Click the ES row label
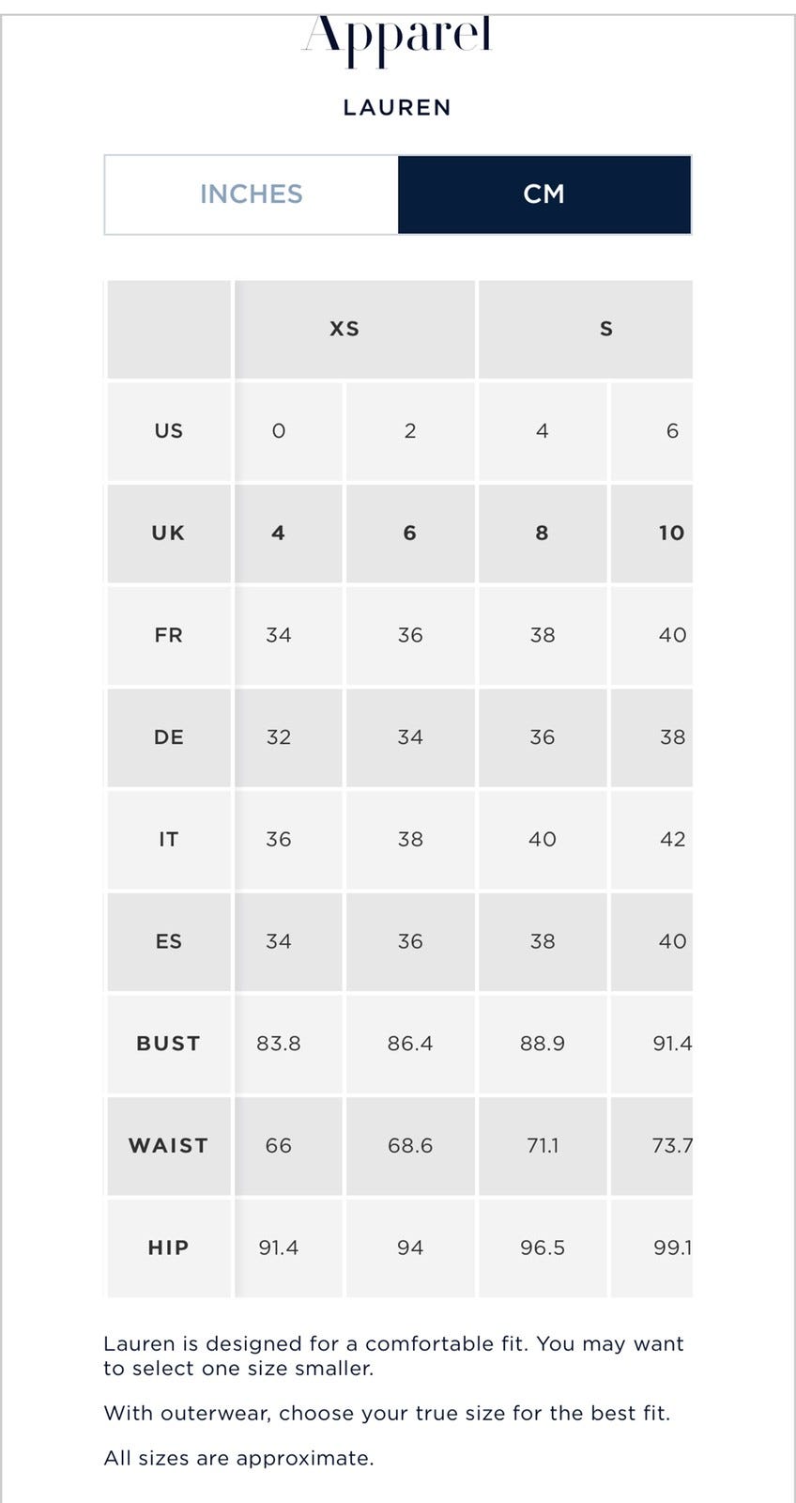 click(x=169, y=941)
